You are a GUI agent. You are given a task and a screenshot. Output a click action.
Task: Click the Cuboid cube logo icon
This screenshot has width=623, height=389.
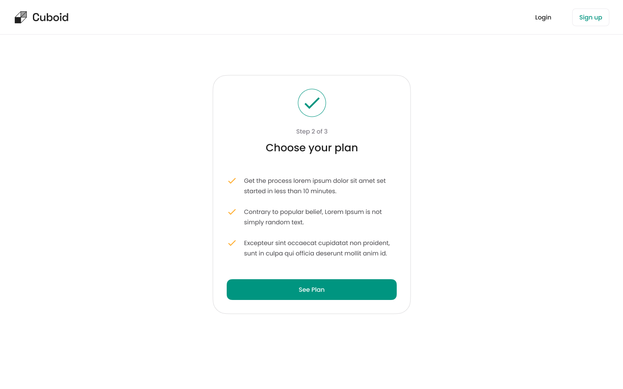coord(21,17)
